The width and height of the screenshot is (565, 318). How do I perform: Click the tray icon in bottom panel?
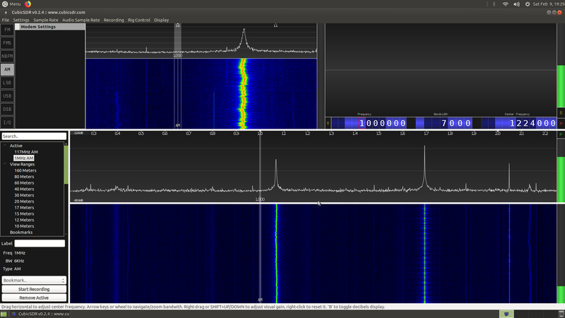click(506, 314)
